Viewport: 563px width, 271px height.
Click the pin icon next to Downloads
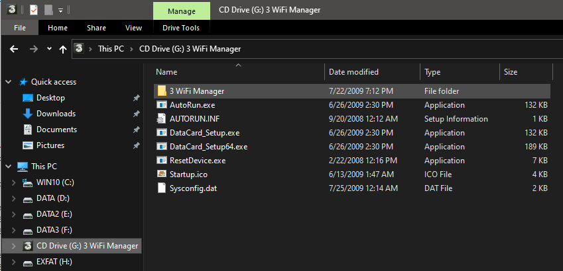(136, 114)
